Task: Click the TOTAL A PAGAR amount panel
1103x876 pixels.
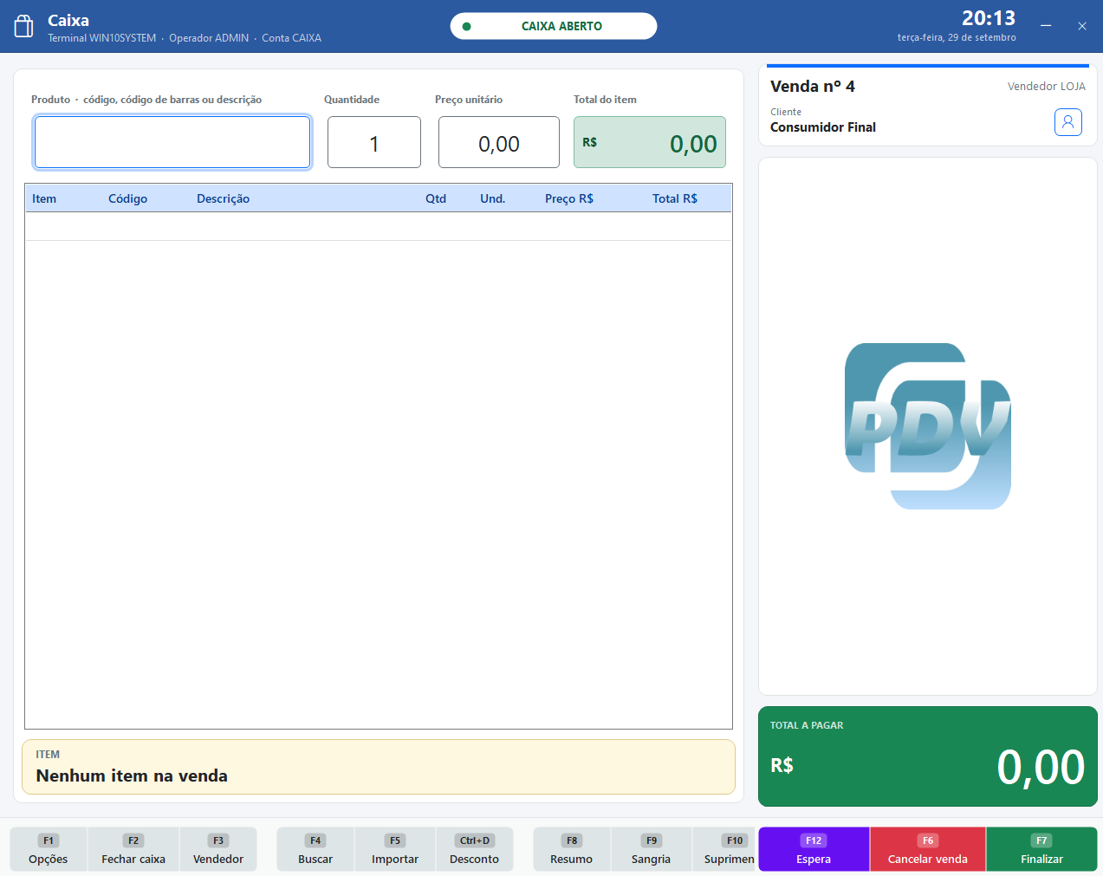Action: click(x=928, y=756)
